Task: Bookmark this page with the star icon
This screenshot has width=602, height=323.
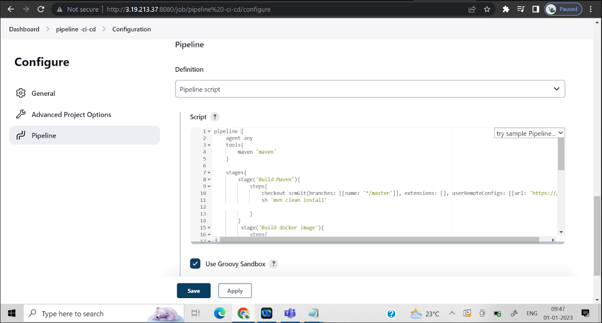Action: [x=487, y=9]
